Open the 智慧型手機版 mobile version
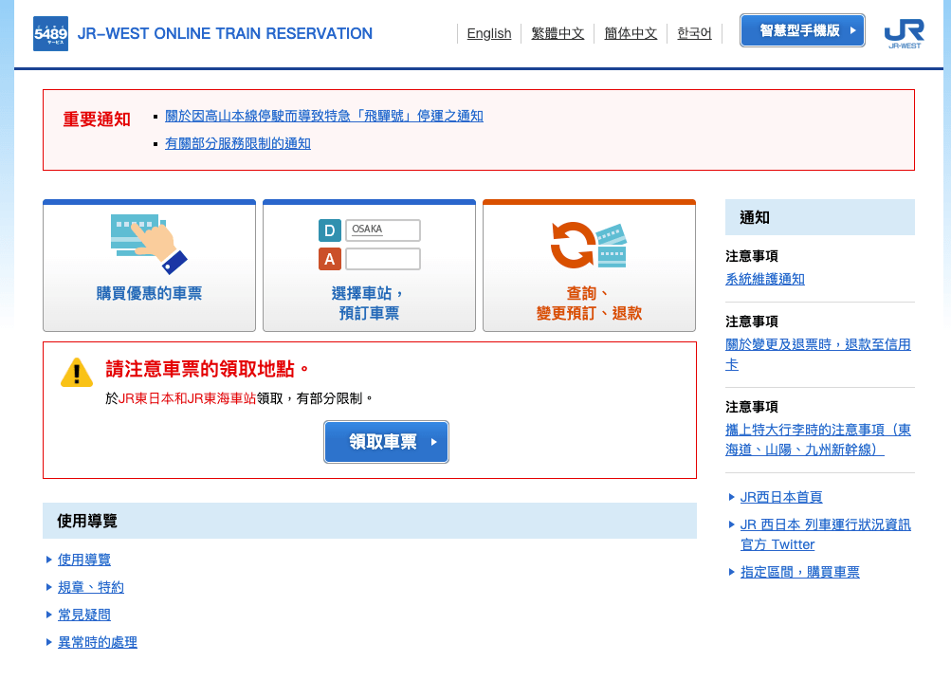951x680 pixels. tap(802, 30)
